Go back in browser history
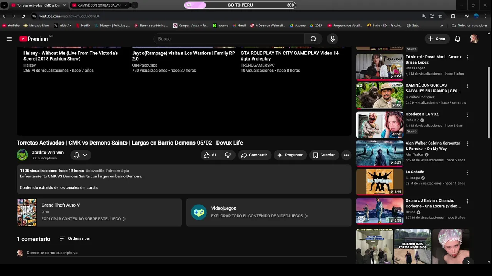492x276 pixels. (5, 16)
